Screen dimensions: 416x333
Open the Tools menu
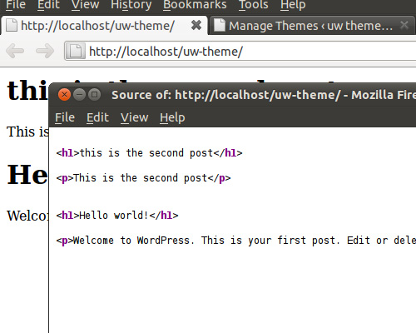coord(253,5)
